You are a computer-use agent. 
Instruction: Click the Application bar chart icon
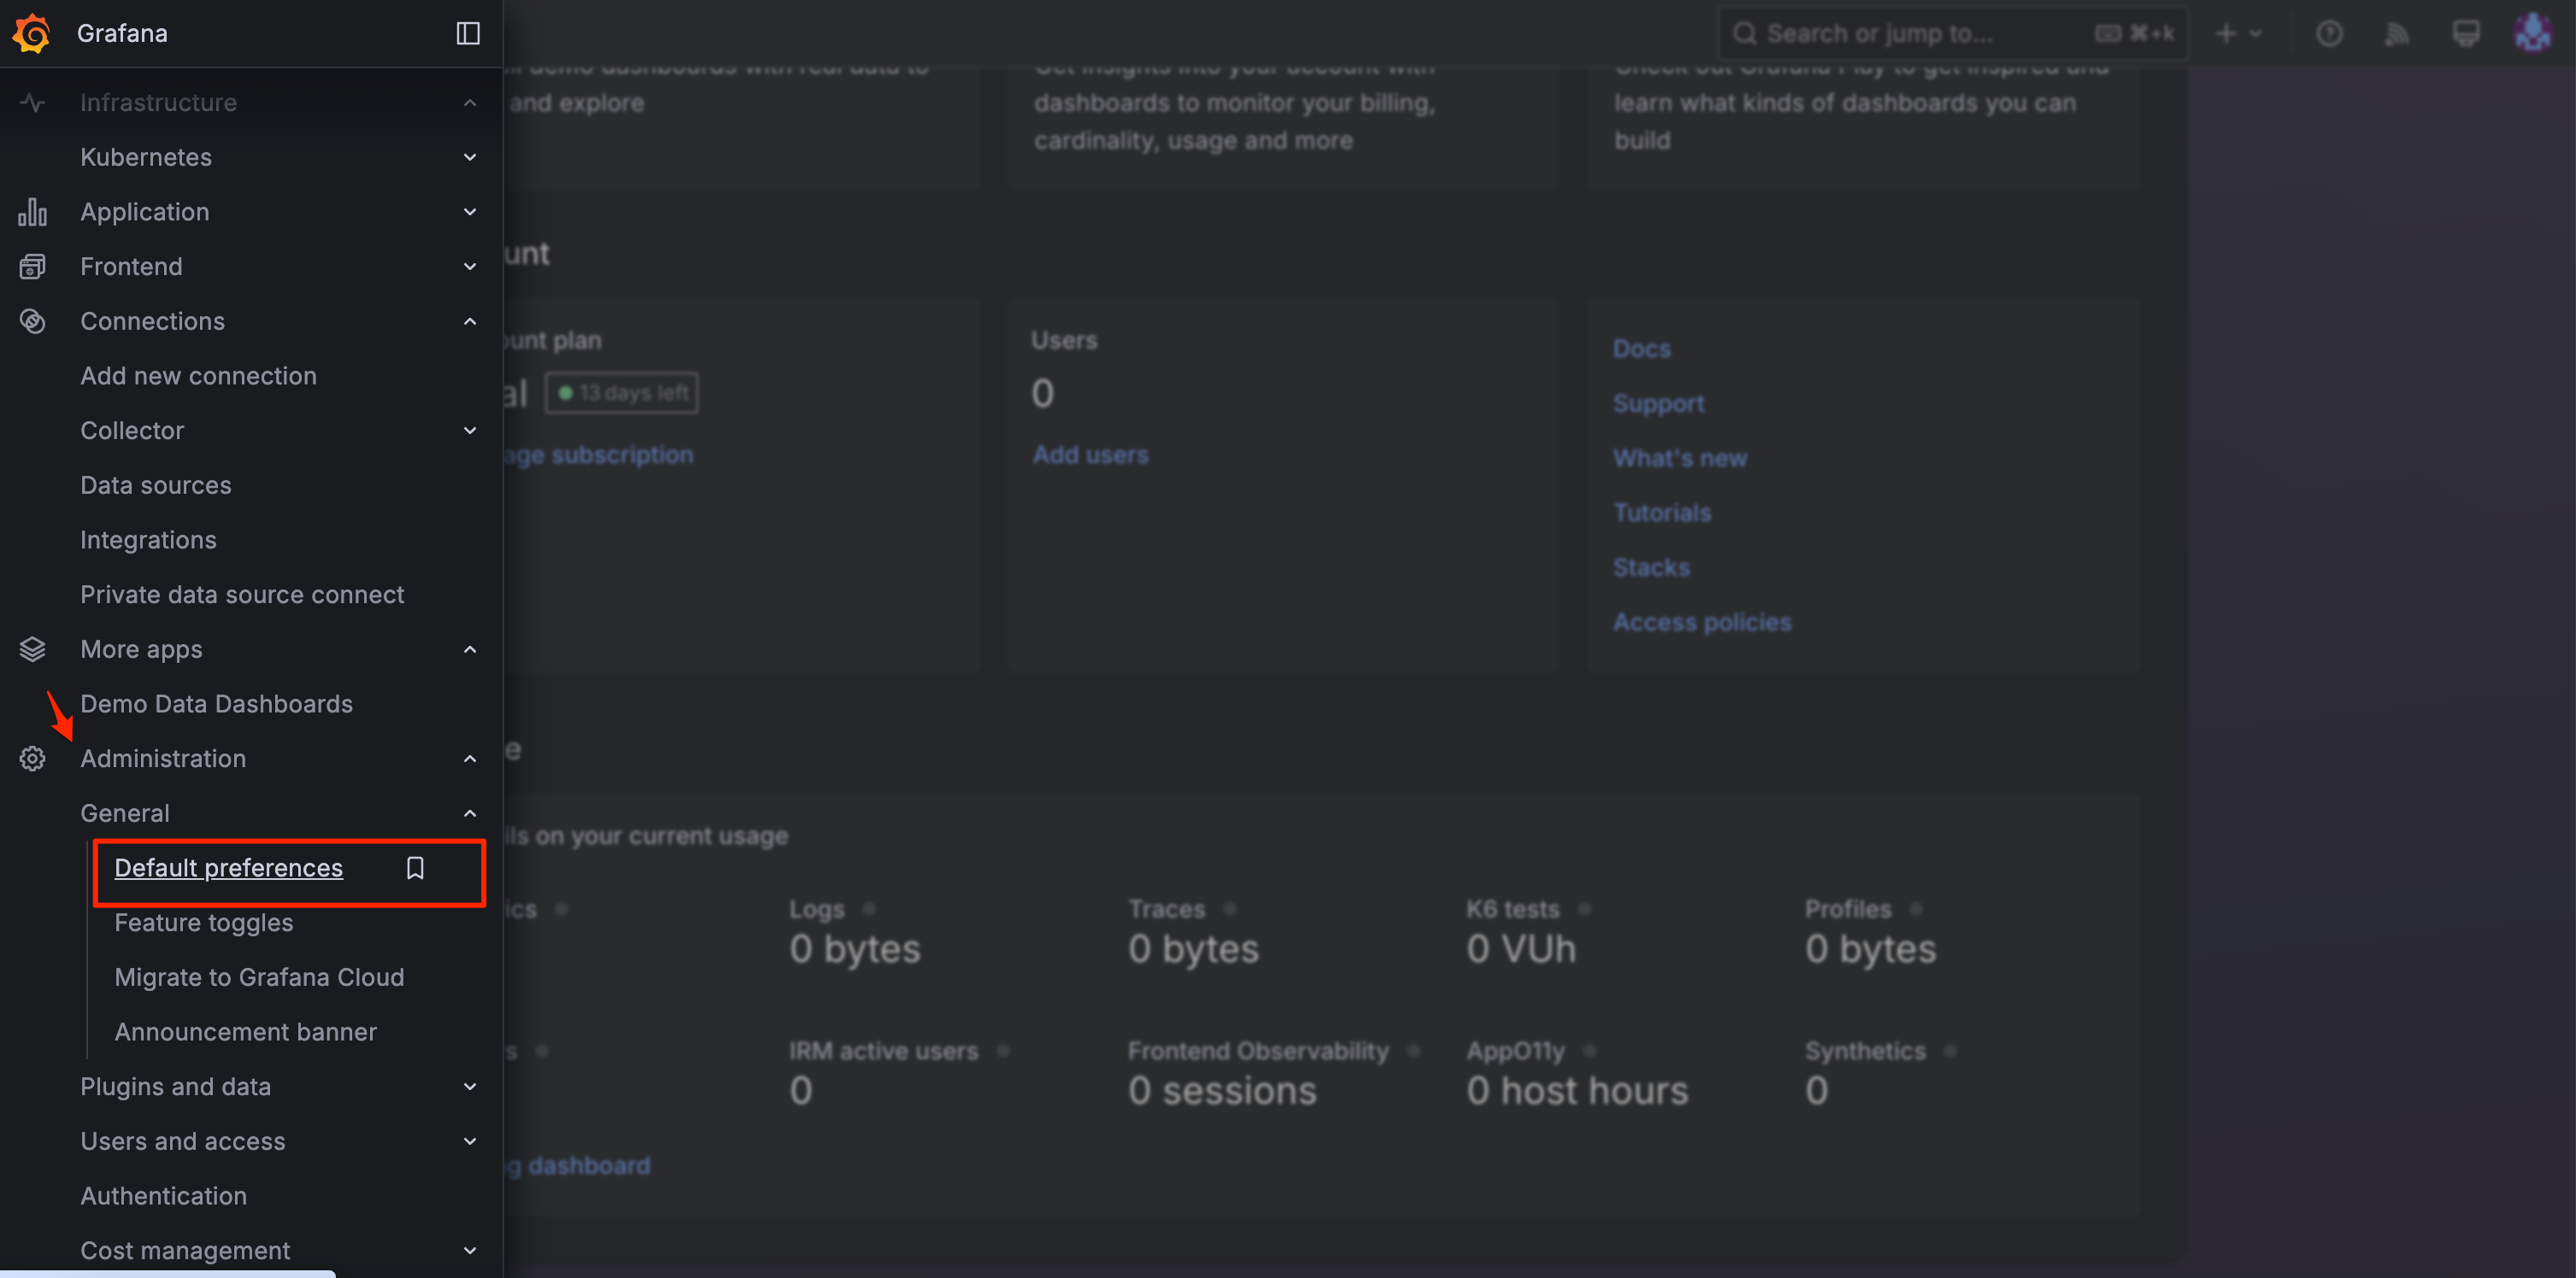(x=32, y=212)
